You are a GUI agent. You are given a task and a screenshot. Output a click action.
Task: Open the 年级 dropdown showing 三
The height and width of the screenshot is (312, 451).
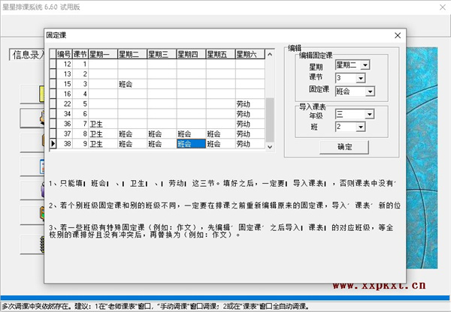click(x=362, y=116)
